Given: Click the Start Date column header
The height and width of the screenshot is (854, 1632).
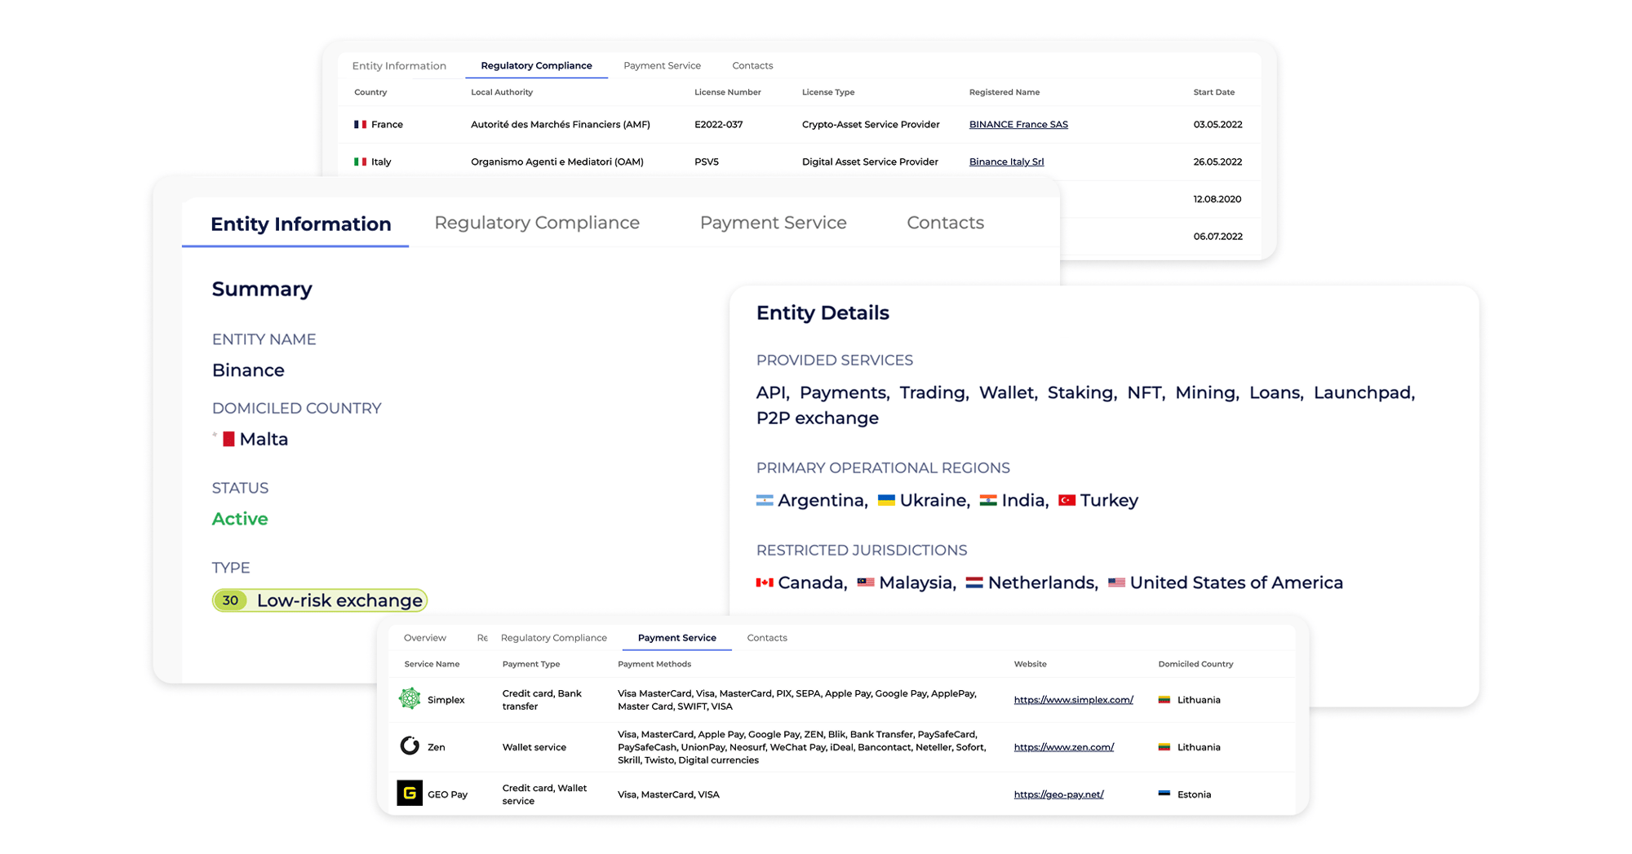Looking at the screenshot, I should 1213,92.
